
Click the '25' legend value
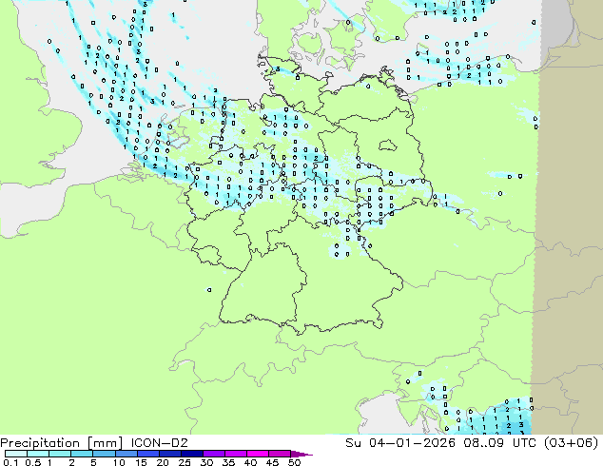(185, 462)
